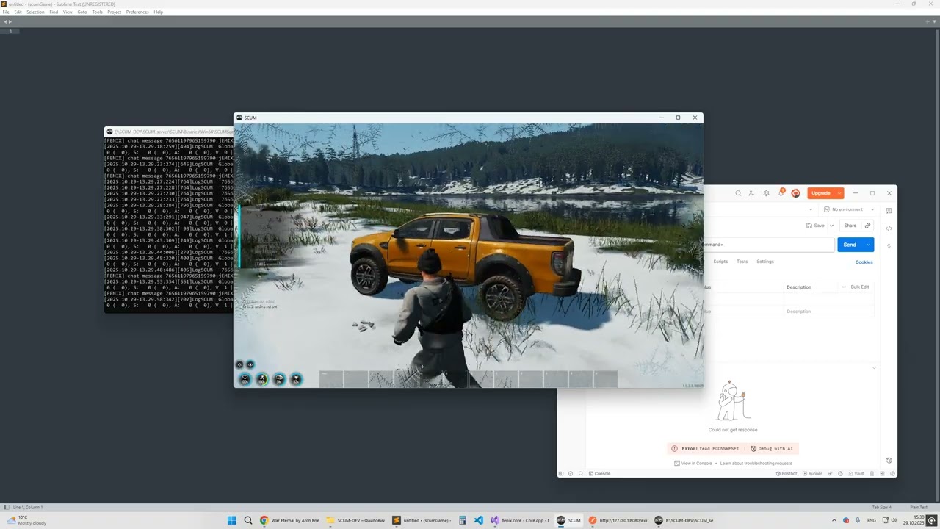Open Postman search magnifier icon

click(x=738, y=193)
